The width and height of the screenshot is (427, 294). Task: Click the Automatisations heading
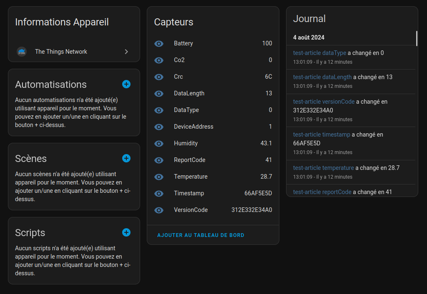(50, 85)
